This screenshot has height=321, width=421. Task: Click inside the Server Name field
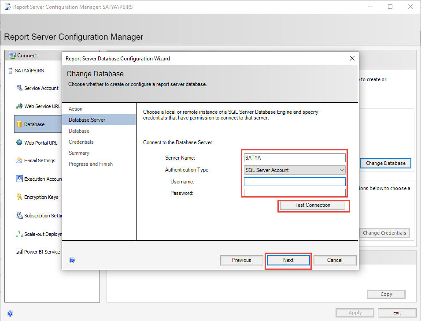(294, 157)
